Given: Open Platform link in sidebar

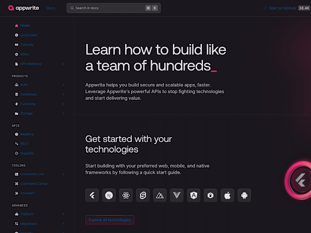Looking at the screenshot, I should (x=27, y=214).
